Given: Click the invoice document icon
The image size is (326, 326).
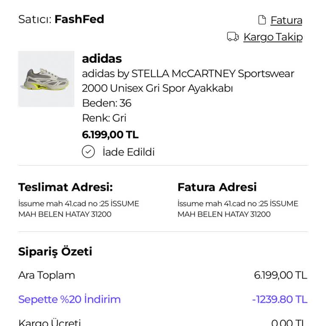Looking at the screenshot, I should tap(262, 20).
